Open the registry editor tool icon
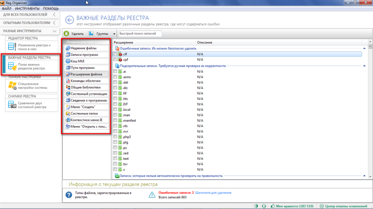The image size is (373, 209). (13, 47)
